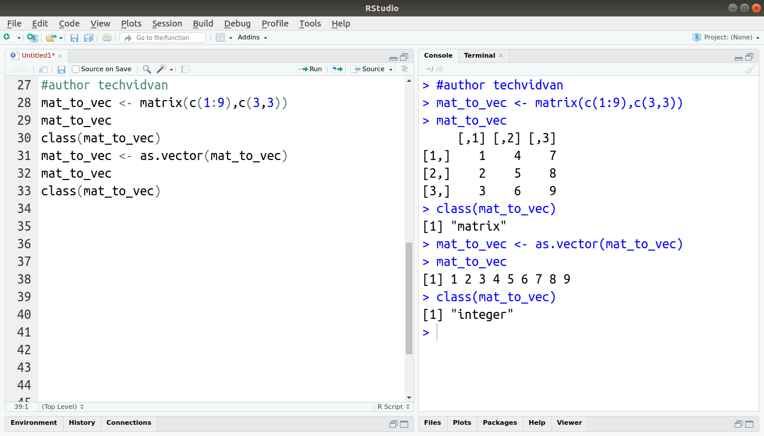Clear console with the broom icon
Screen dimensions: 764x436
click(x=750, y=69)
